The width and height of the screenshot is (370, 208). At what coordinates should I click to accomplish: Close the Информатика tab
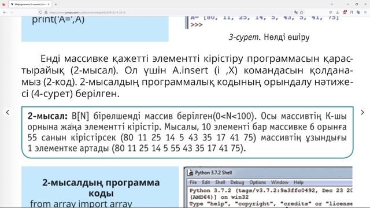[x=49, y=4]
